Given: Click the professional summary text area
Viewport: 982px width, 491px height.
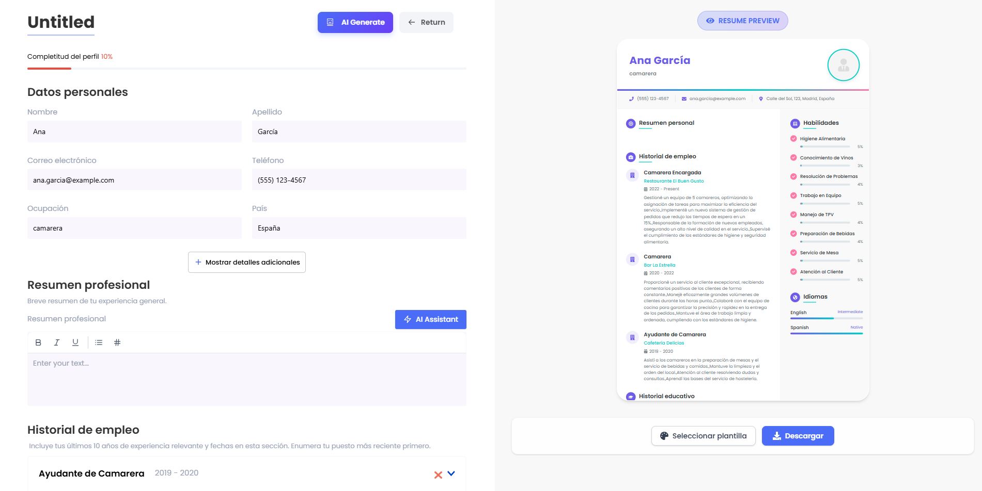Looking at the screenshot, I should 246,379.
